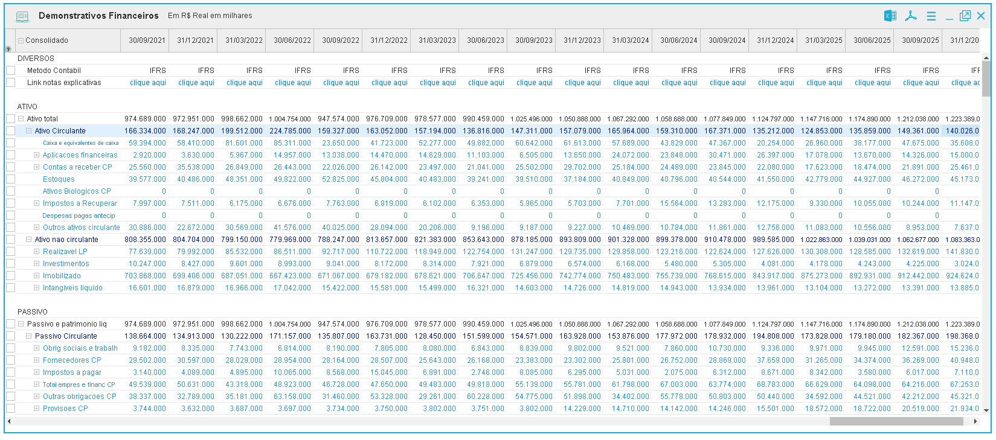Expand the Realizavel LP row
Viewport: 996px width, 440px height.
coord(36,252)
